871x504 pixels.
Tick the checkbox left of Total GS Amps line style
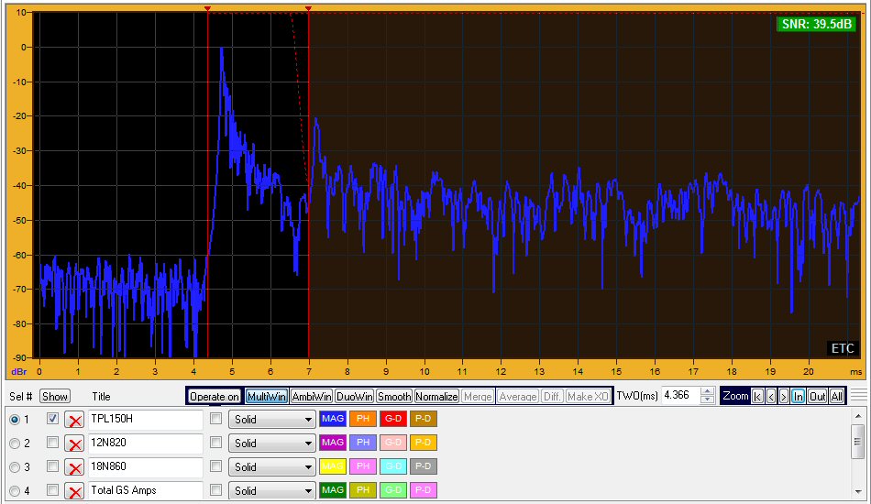click(x=216, y=490)
